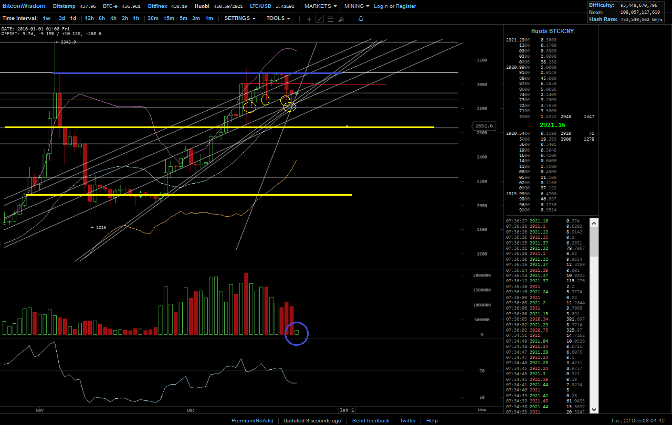
Task: Click the 07:36:27 trade row
Action: [x=548, y=221]
